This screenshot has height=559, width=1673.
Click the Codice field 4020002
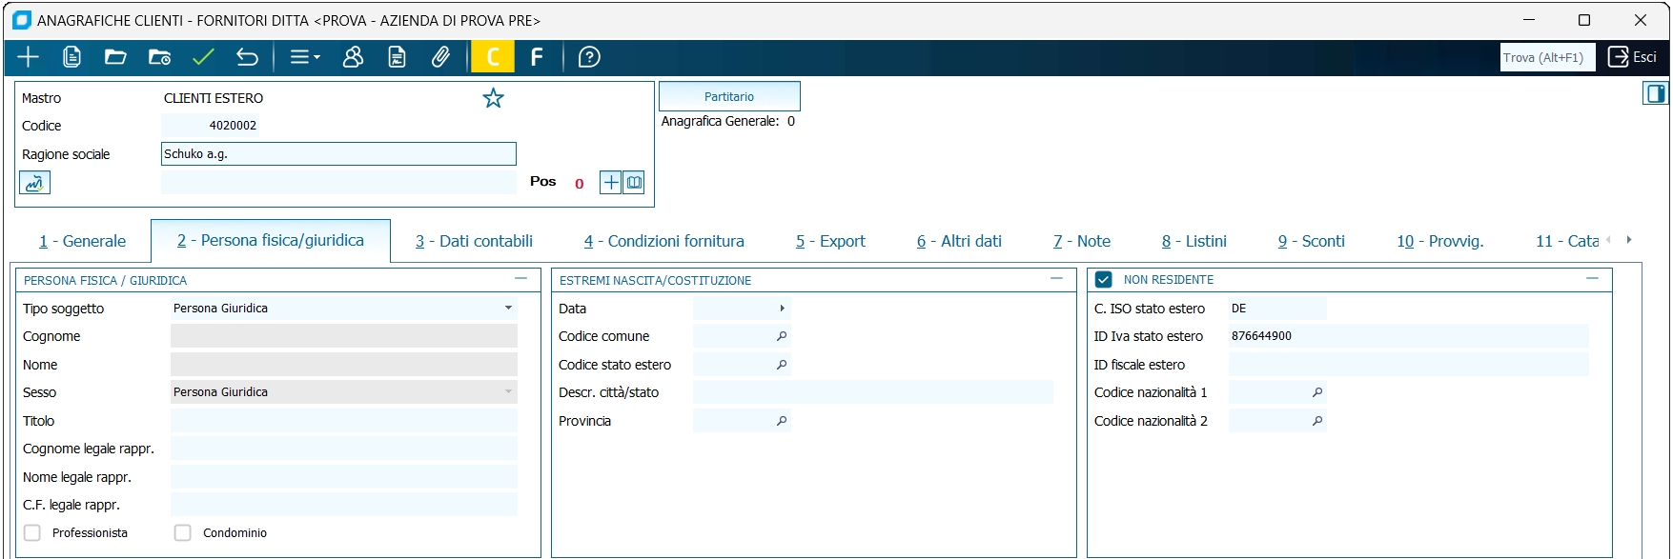coord(211,125)
